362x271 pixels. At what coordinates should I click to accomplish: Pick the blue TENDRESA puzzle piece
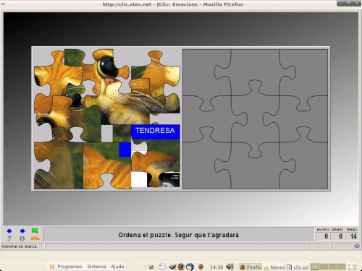[x=156, y=132]
